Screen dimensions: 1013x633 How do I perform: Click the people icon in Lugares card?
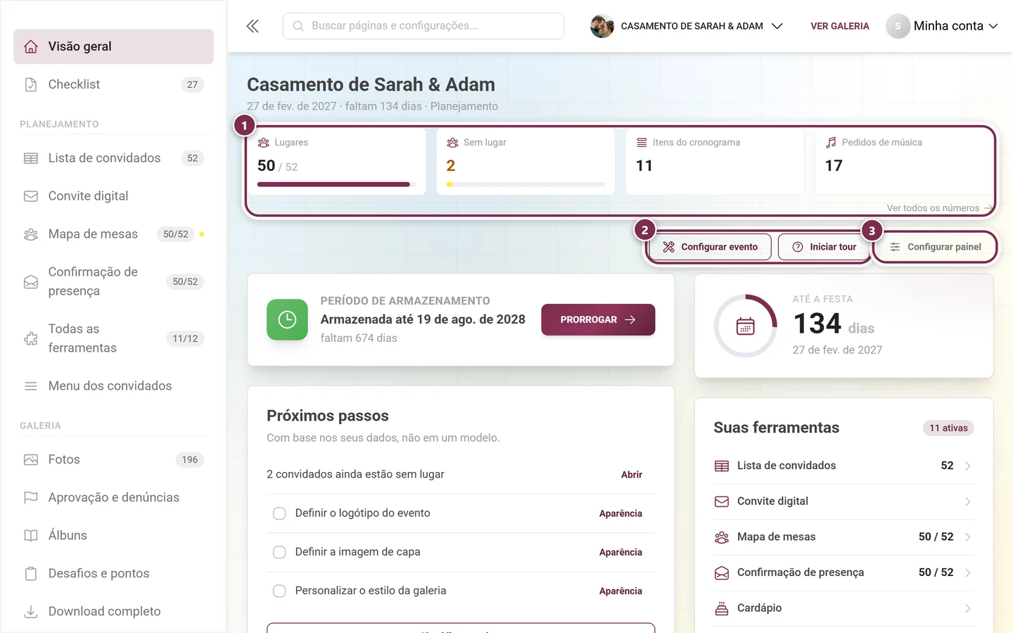pyautogui.click(x=264, y=142)
